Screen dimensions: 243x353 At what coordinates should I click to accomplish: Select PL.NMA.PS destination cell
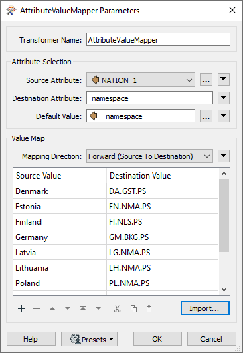(162, 283)
